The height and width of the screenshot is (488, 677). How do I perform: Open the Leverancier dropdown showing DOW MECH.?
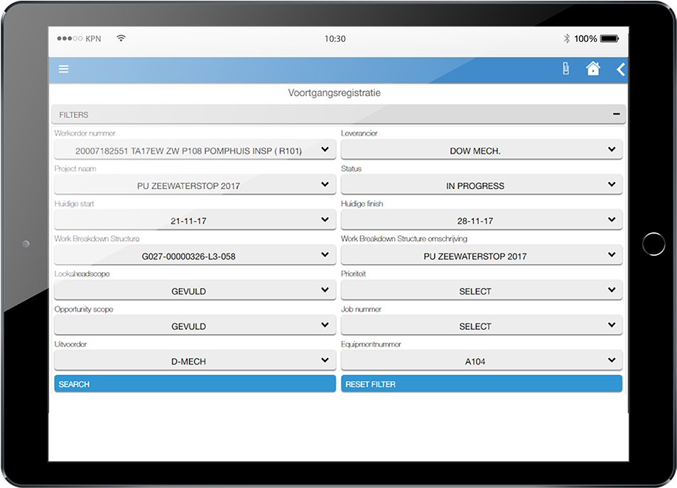click(x=481, y=149)
